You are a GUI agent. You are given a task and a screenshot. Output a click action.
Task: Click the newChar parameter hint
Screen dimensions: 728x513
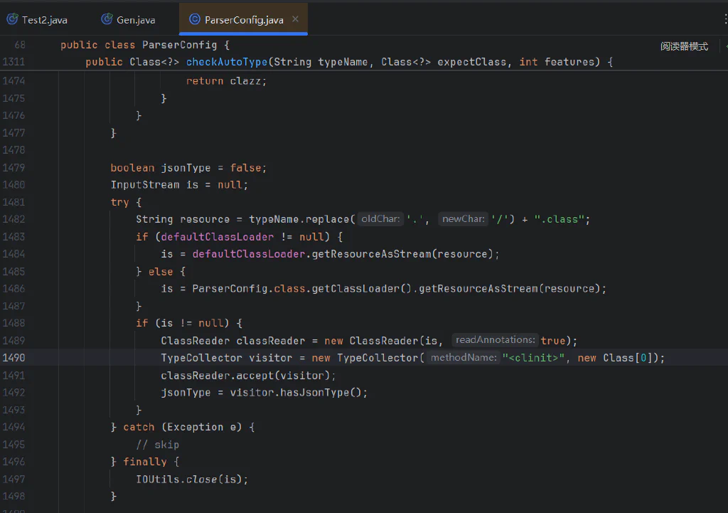(x=463, y=219)
